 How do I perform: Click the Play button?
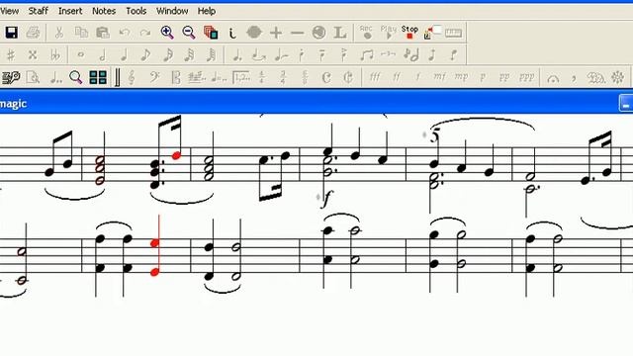click(389, 33)
